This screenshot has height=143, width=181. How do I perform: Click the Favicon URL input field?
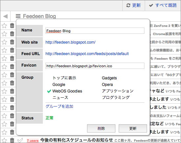95,66
